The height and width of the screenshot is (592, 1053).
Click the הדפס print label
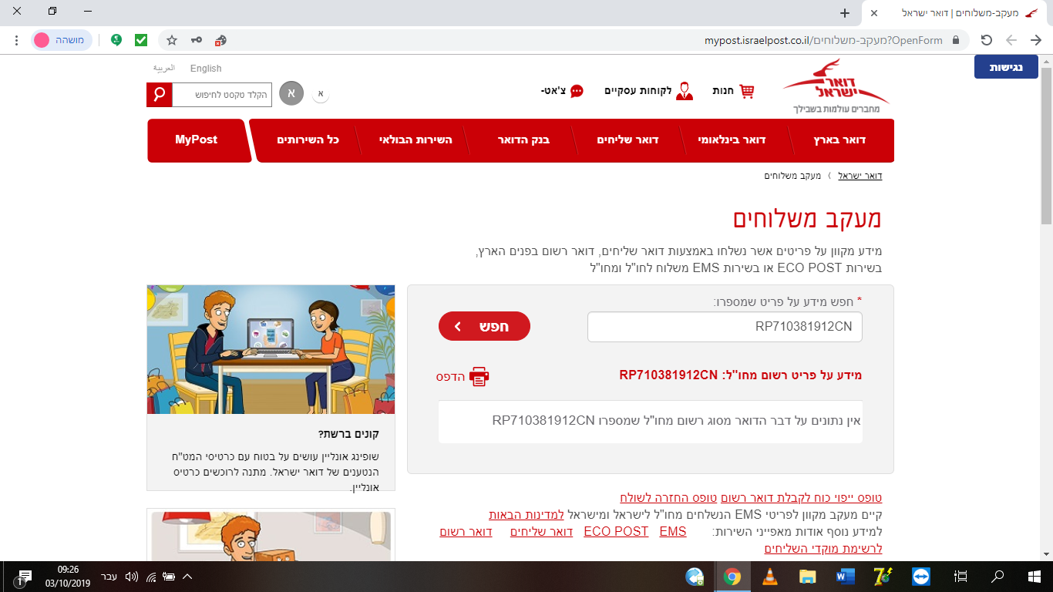(x=450, y=377)
